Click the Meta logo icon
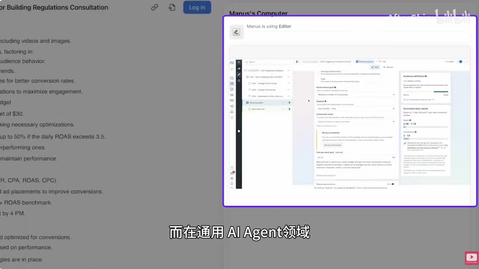Viewport: 479px width, 269px height. point(232,62)
